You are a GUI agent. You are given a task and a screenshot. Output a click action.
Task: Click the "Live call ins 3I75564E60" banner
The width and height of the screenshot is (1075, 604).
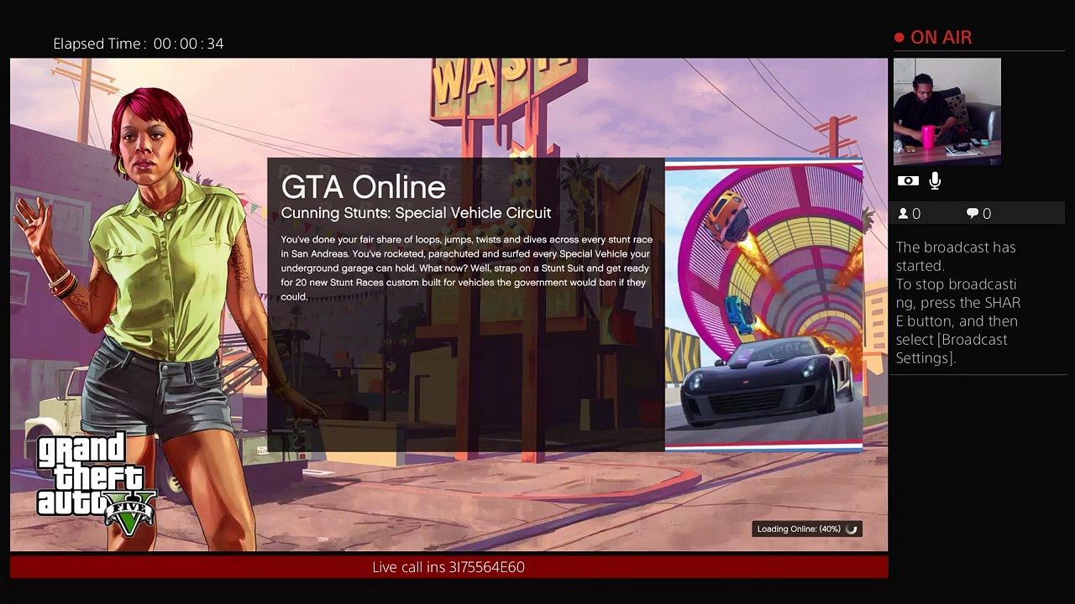448,567
